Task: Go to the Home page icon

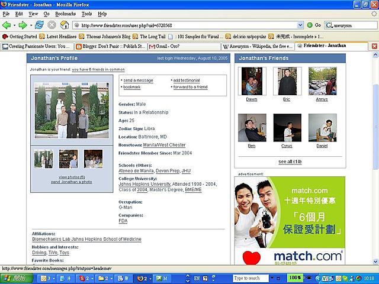Action: click(65, 25)
